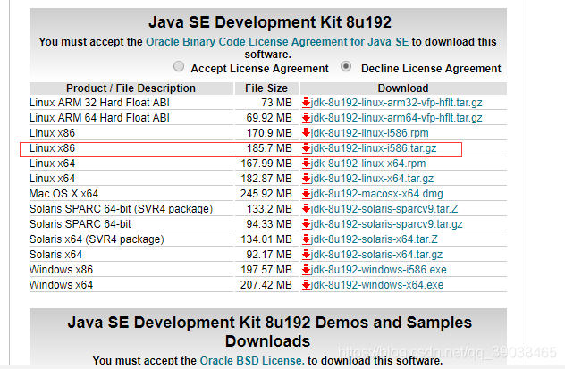Screen dimensions: 565x369
Task: Click download arrow icon for linux-arm64-vfp-hflt.tar.gz
Action: 307,118
